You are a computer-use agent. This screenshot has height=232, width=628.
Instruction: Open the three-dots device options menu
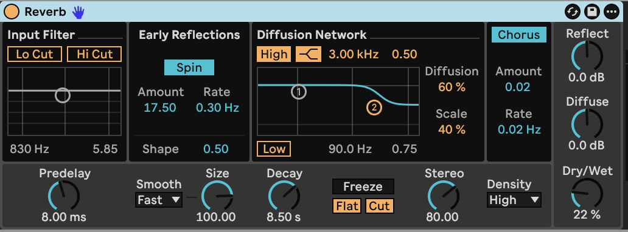[611, 12]
